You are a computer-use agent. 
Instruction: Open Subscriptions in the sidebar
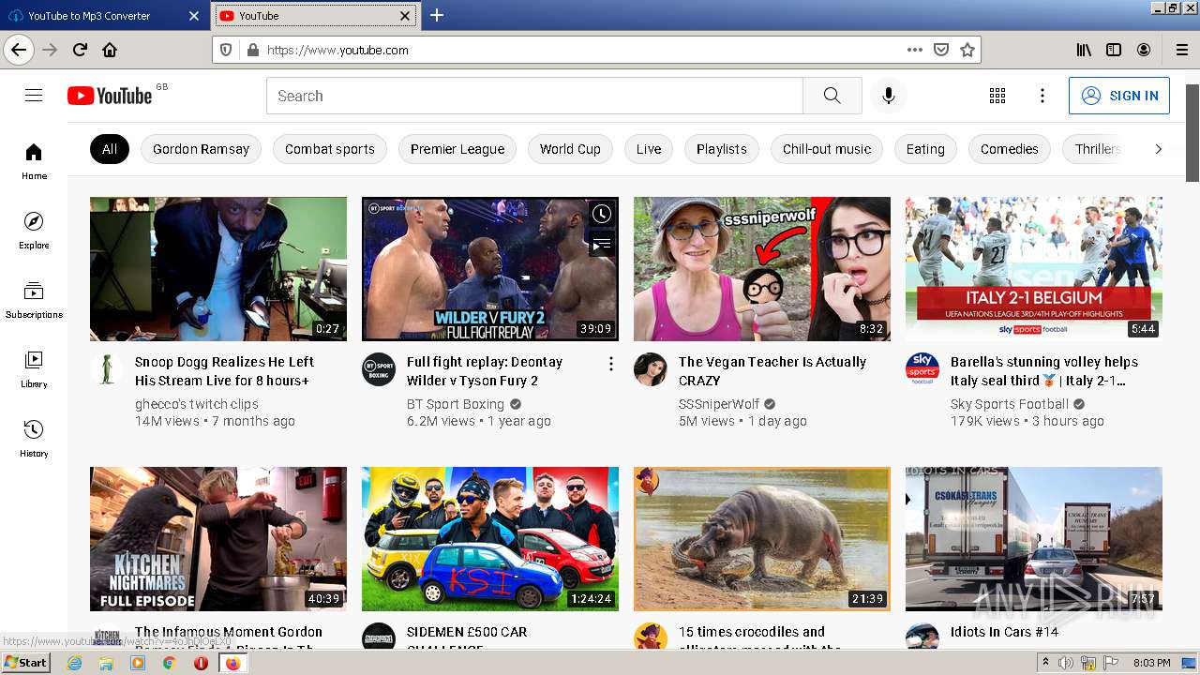34,300
